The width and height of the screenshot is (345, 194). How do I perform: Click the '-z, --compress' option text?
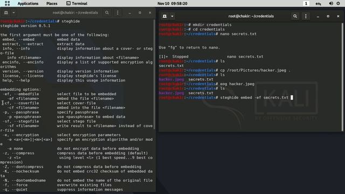point(18,153)
